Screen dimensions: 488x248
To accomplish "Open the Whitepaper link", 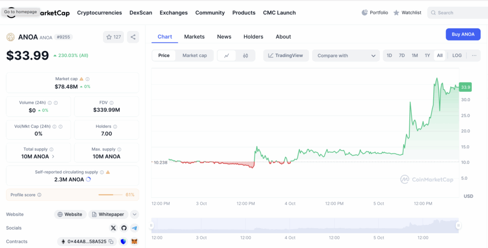I will 108,215.
